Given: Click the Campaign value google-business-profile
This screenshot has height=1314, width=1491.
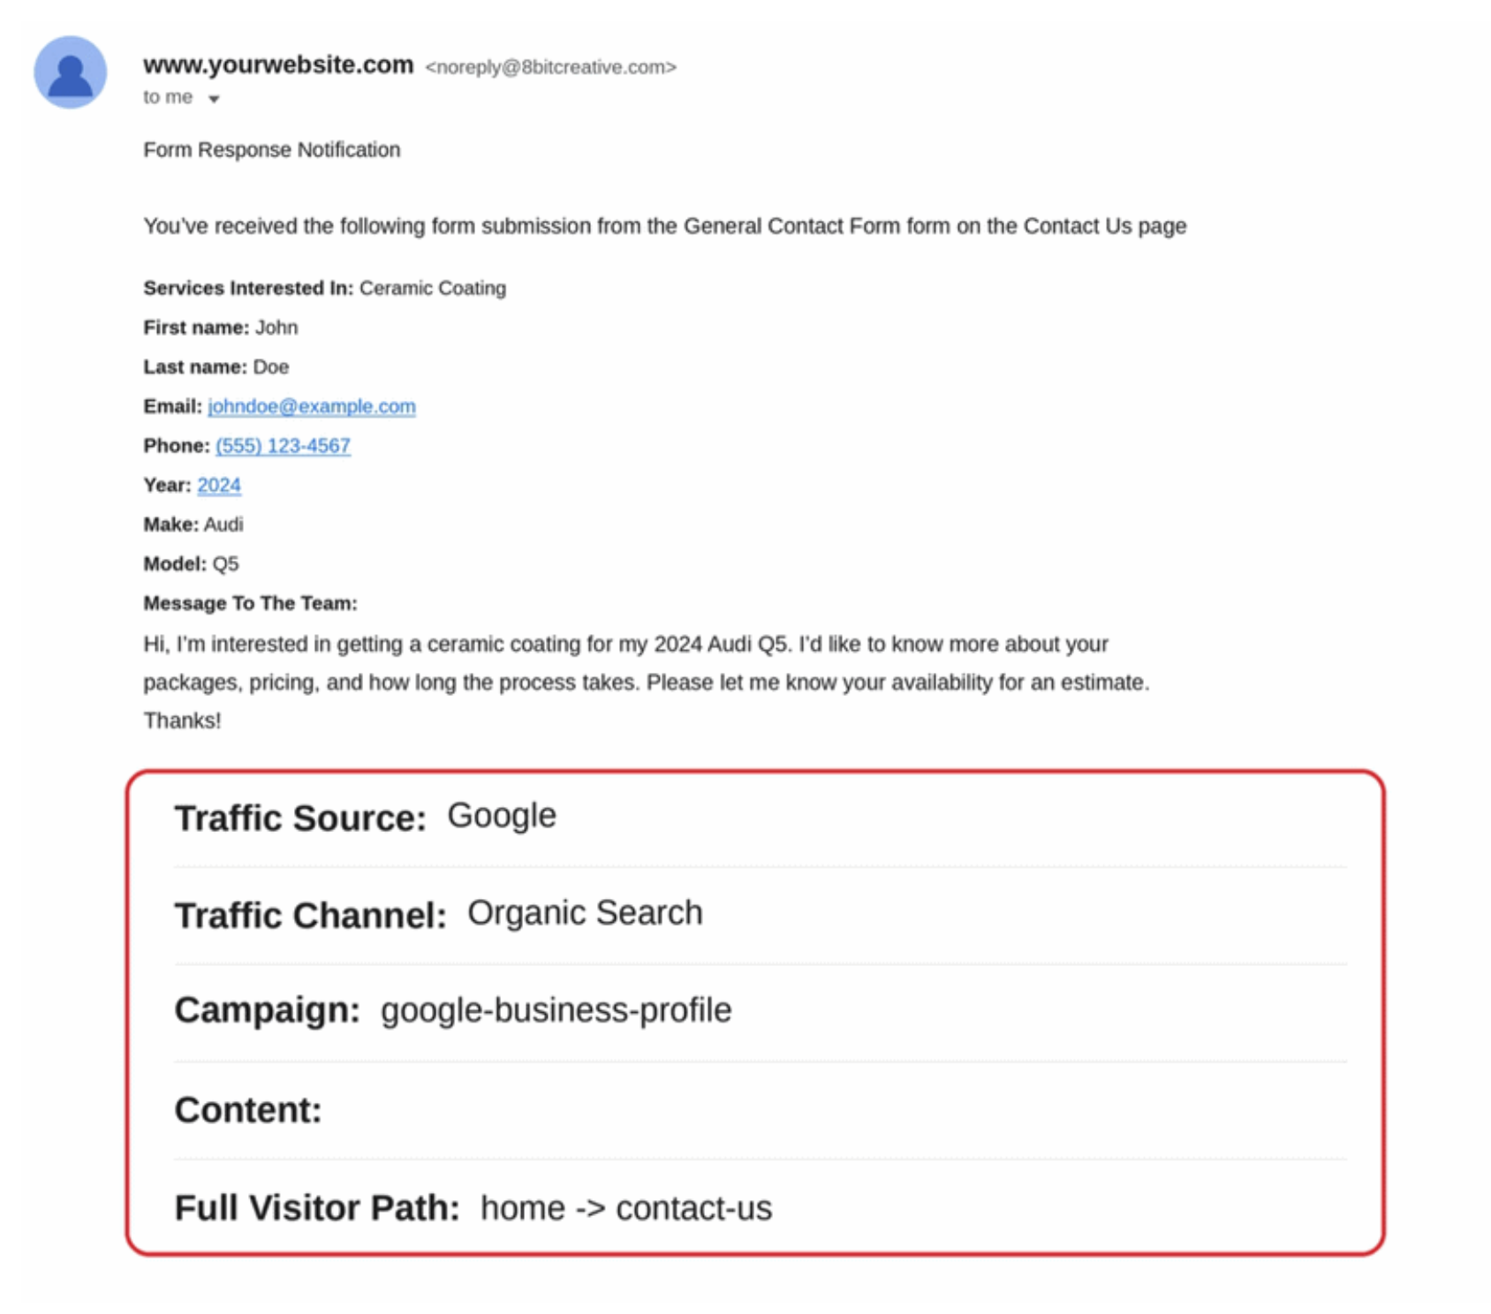Looking at the screenshot, I should coord(556,1010).
